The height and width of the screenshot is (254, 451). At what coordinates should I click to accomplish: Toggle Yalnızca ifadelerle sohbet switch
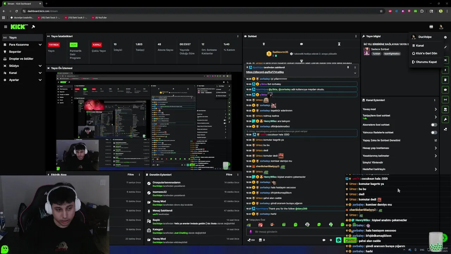click(434, 133)
